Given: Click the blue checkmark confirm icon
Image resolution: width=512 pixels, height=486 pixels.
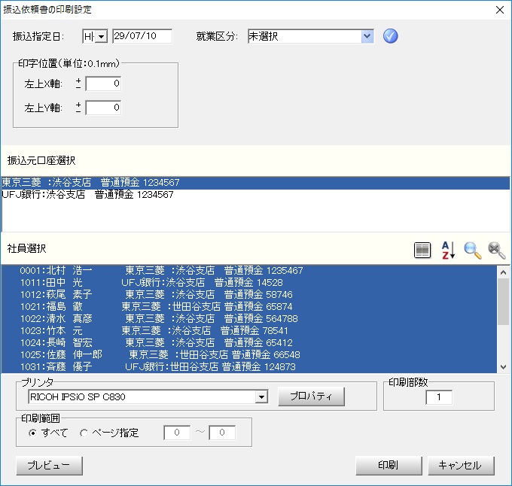Looking at the screenshot, I should (390, 36).
